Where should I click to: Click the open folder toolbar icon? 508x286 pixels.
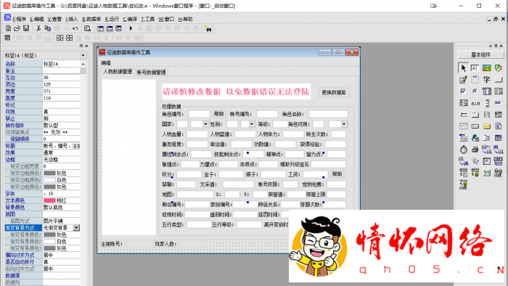[17, 28]
